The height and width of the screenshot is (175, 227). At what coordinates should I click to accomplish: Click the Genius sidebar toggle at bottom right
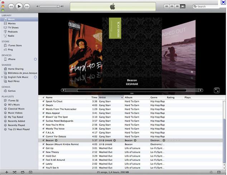pyautogui.click(x=219, y=172)
